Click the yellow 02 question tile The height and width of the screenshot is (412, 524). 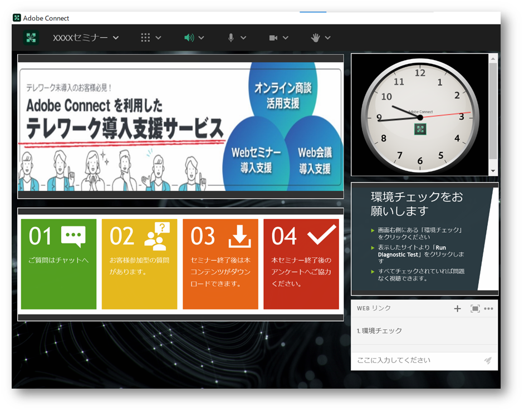click(x=139, y=264)
